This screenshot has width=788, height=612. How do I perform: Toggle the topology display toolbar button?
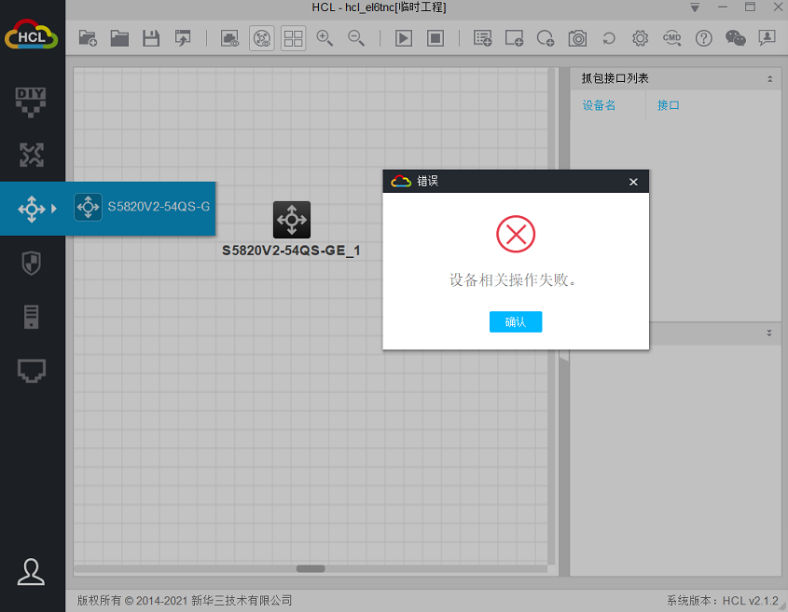262,38
